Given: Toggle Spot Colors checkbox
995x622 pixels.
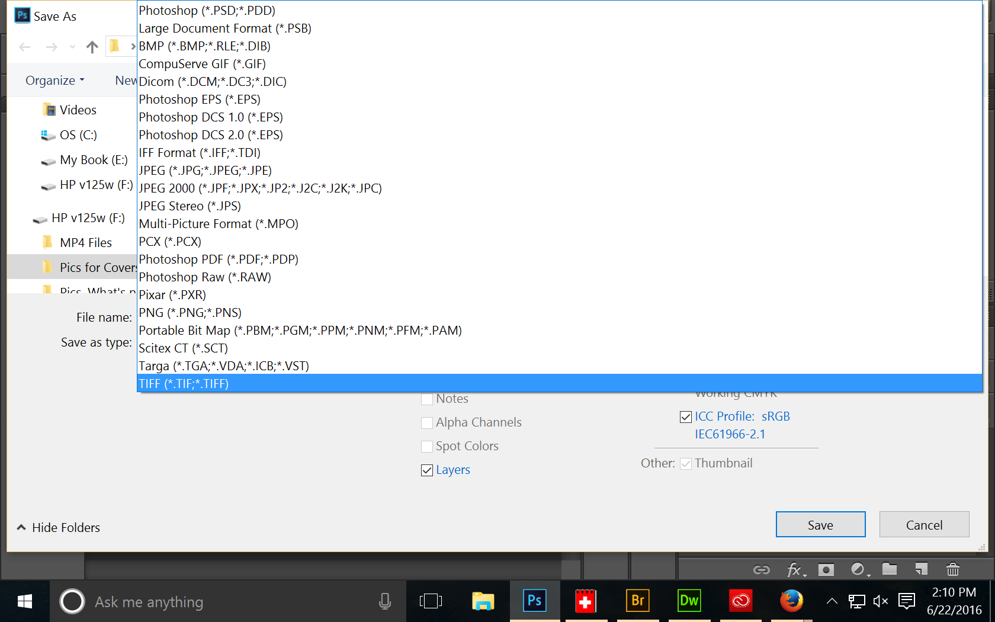Looking at the screenshot, I should (x=426, y=447).
